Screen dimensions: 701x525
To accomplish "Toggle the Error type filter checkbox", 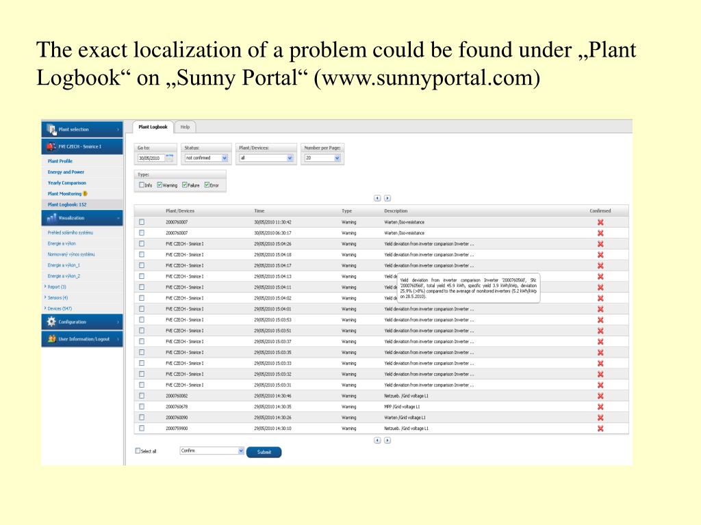I will tap(207, 185).
